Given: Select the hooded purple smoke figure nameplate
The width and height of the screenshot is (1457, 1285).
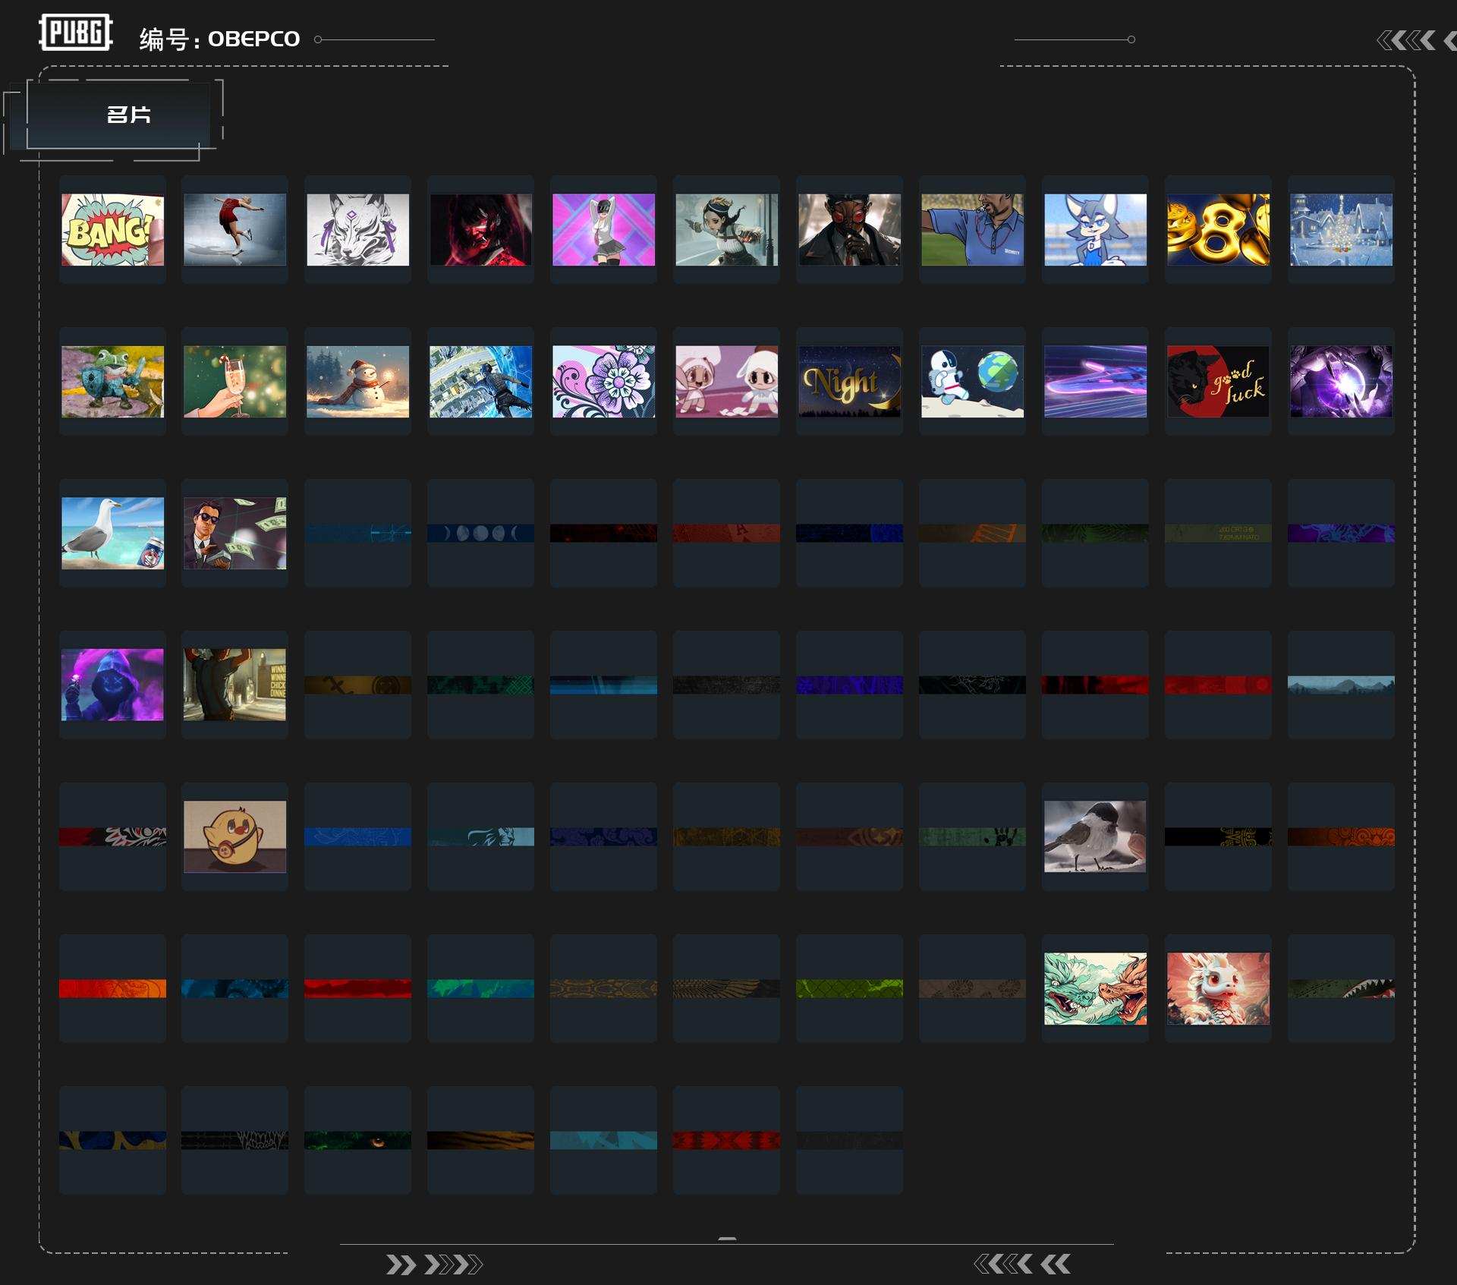Looking at the screenshot, I should tap(112, 685).
